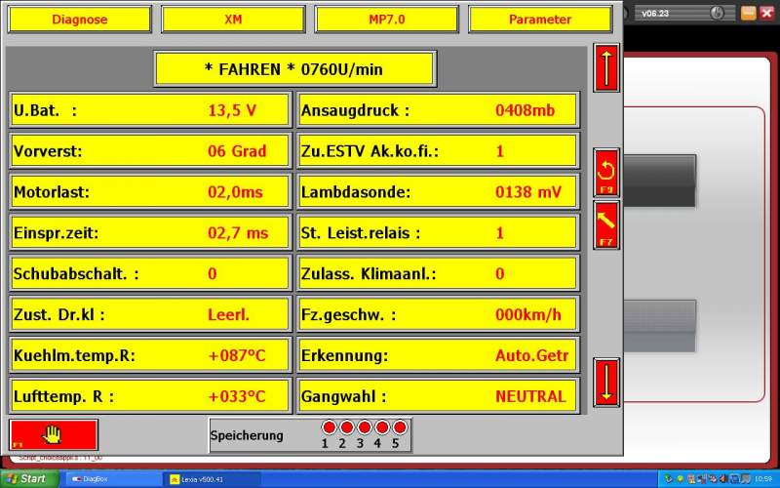Click the Motorlast 02,0ms row
Screen dimensions: 780x488
pyautogui.click(x=150, y=191)
